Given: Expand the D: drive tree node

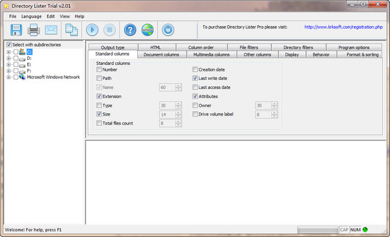Looking at the screenshot, I should pyautogui.click(x=8, y=58).
